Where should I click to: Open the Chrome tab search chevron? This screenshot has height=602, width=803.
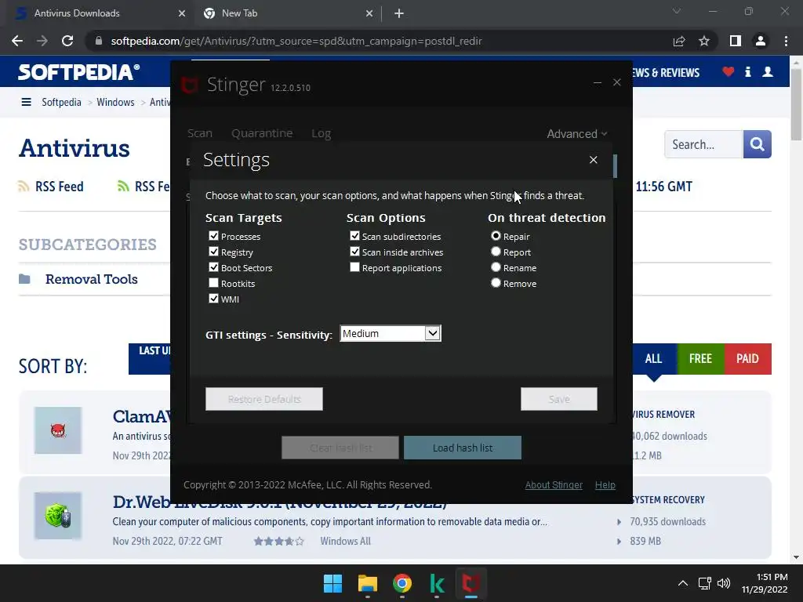tap(677, 11)
